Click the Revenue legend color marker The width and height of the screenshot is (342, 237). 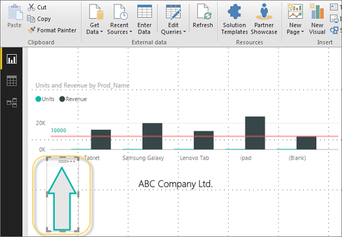pos(62,99)
